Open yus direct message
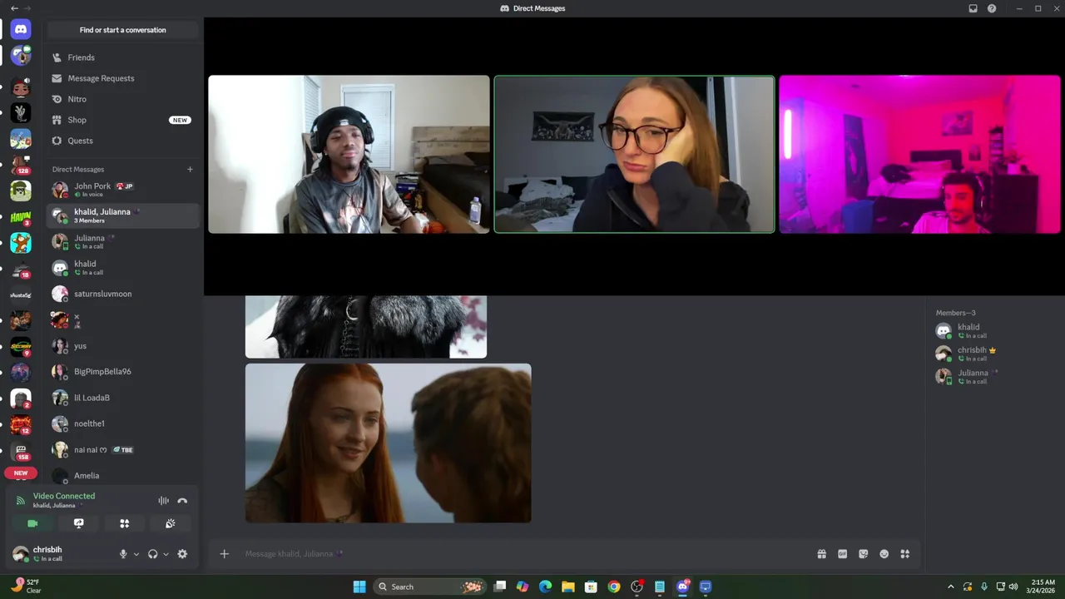Viewport: 1065px width, 599px height. click(122, 345)
